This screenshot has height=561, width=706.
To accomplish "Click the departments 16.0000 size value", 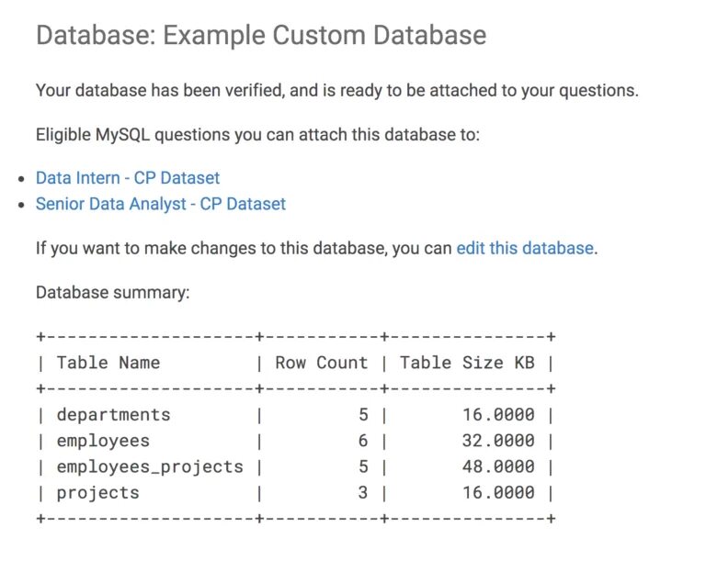I will 497,415.
